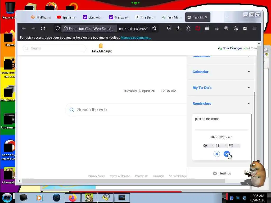Click the Uninstall footer link
This screenshot has width=271, height=203.
coord(158,176)
